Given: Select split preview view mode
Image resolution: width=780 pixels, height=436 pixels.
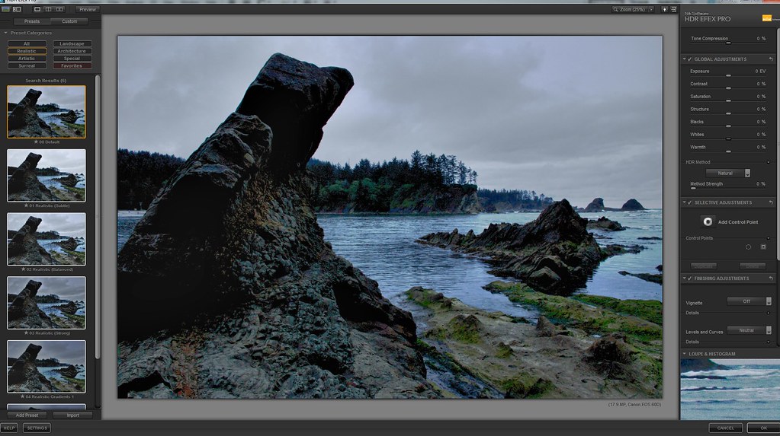Looking at the screenshot, I should tap(48, 9).
